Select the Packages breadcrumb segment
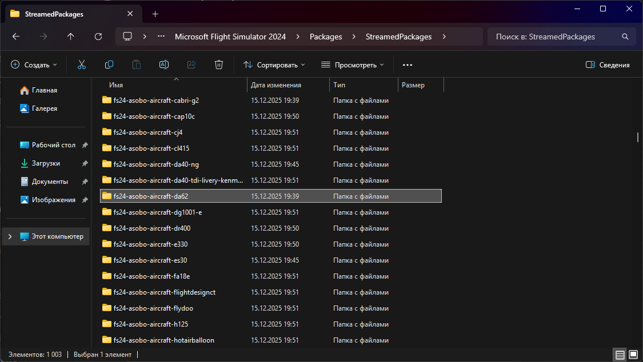Screen dimensions: 643x362 click(x=326, y=37)
